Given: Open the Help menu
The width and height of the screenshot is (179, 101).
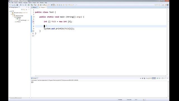Looking at the screenshot, I should coord(46,3).
